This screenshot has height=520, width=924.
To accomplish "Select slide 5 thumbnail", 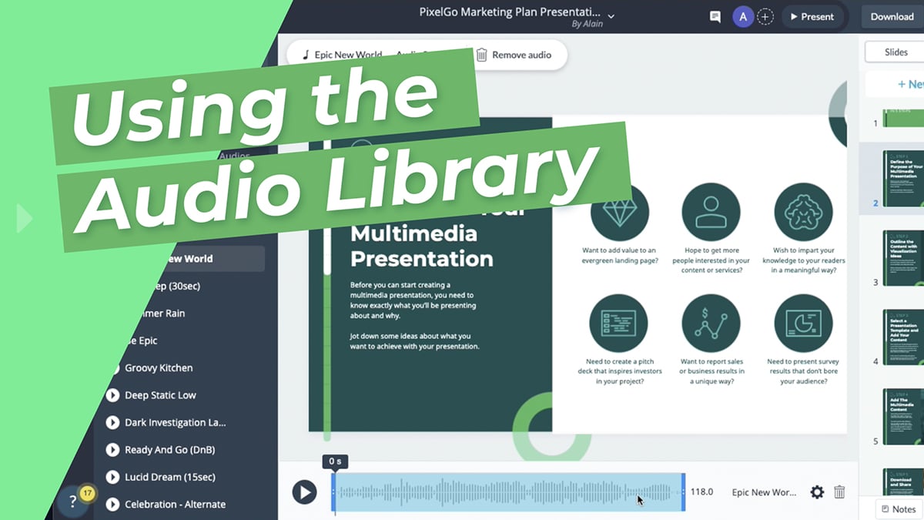I will [902, 417].
